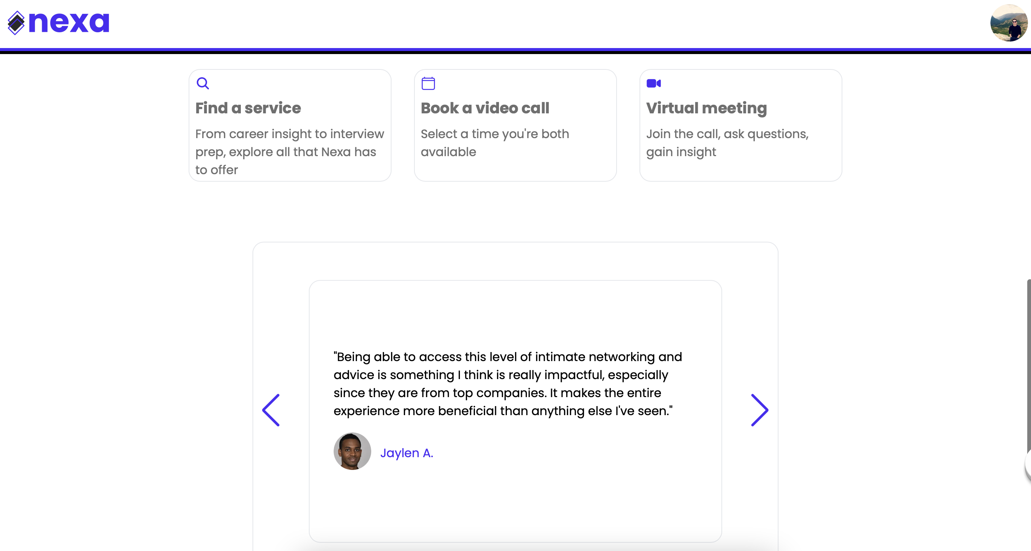
Task: Advance to the next testimonial with the right chevron
Action: click(x=759, y=410)
